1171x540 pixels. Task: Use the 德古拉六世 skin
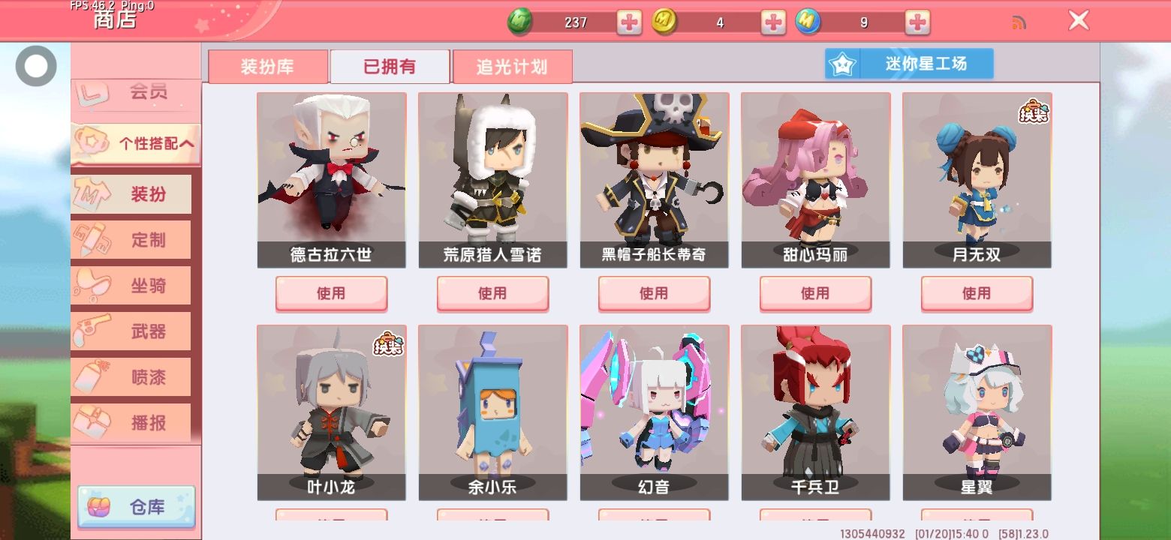click(x=331, y=293)
